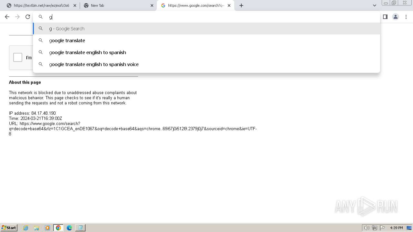Open the Notepad taskbar item
This screenshot has width=413, height=232.
(x=80, y=228)
